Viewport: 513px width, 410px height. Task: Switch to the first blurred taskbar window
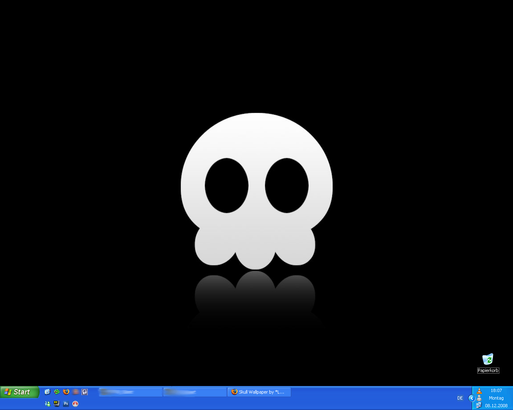click(130, 392)
